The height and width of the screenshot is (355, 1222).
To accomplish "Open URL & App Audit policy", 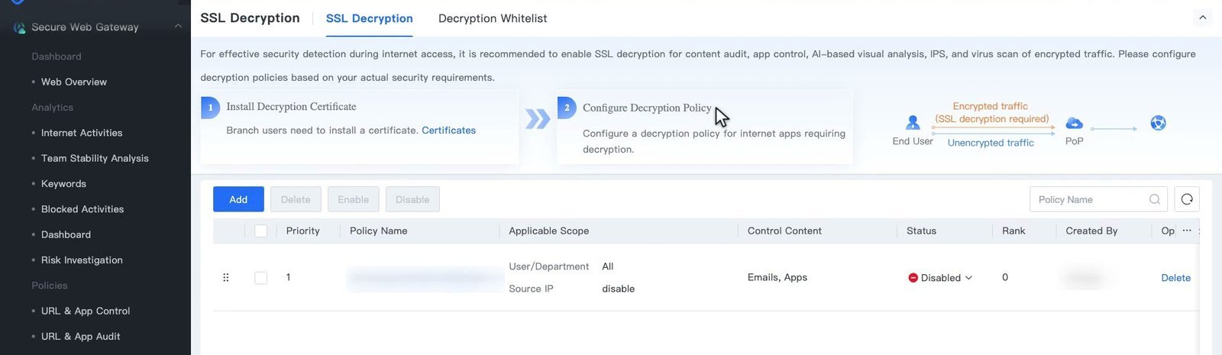I will pos(81,337).
